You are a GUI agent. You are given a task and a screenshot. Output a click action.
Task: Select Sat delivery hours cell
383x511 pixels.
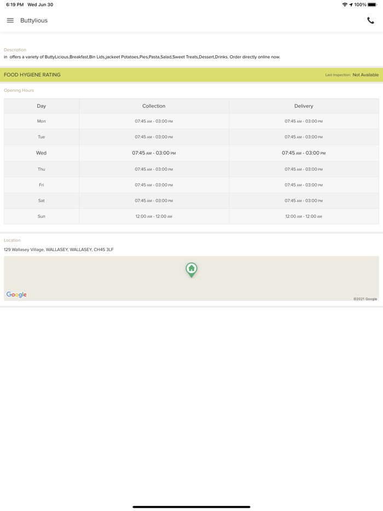pyautogui.click(x=304, y=200)
